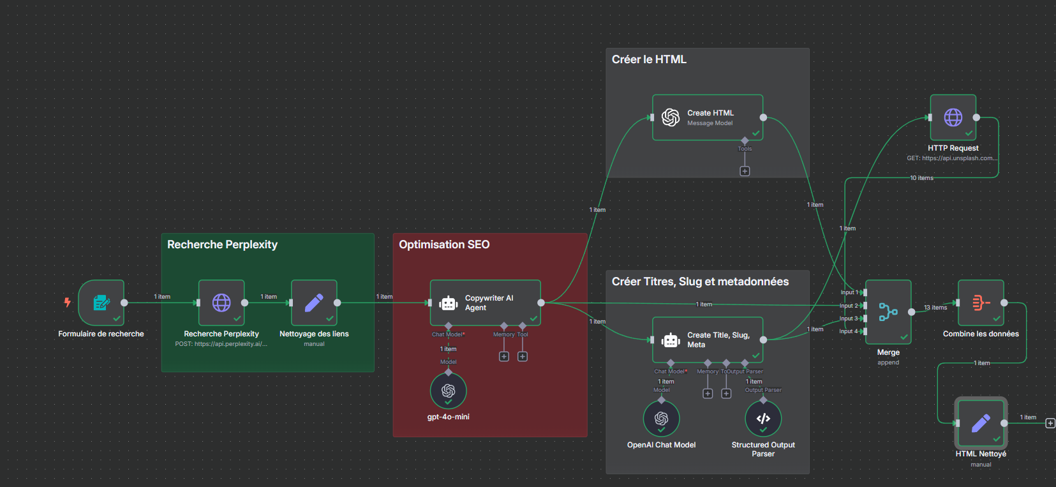This screenshot has width=1056, height=487.
Task: Select the Formulaire de recherche trigger node
Action: click(x=101, y=303)
